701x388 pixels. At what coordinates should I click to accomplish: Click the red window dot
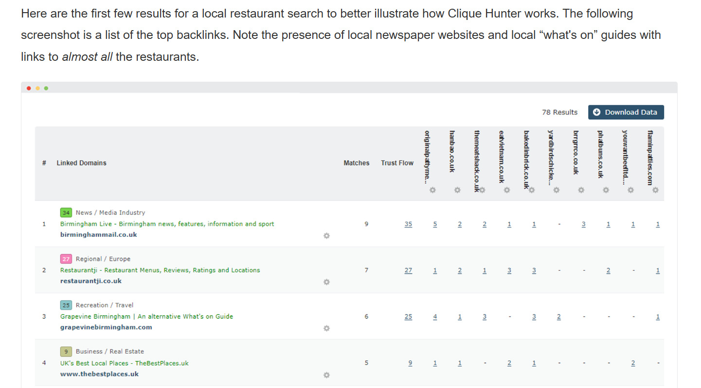pyautogui.click(x=29, y=88)
